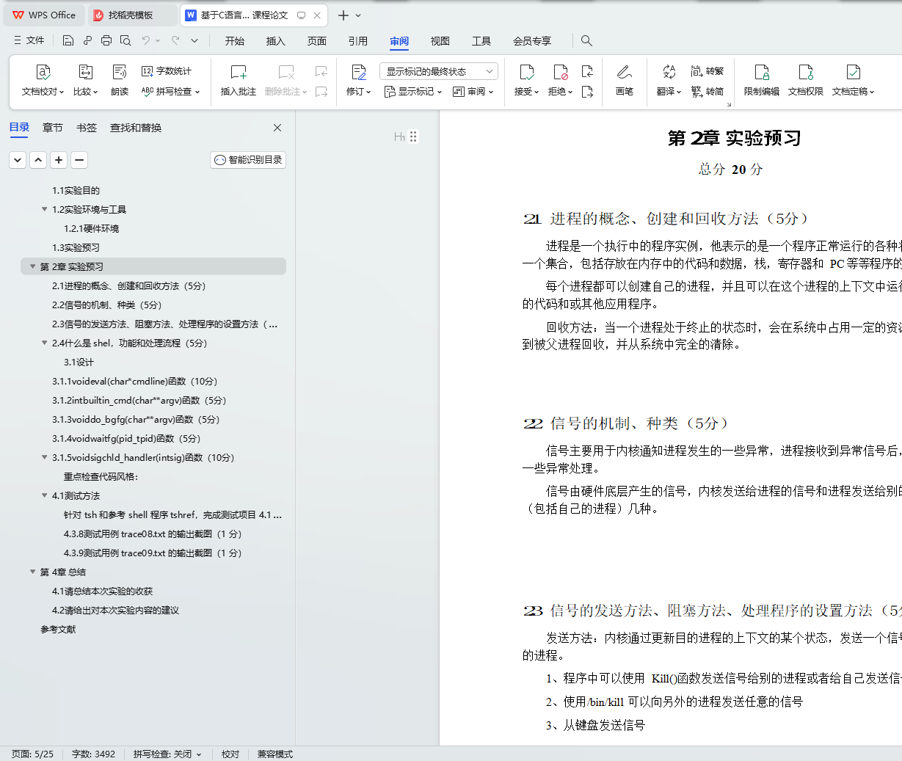The width and height of the screenshot is (902, 761).
Task: Open the 查找和替换 pane tab
Action: [x=136, y=128]
